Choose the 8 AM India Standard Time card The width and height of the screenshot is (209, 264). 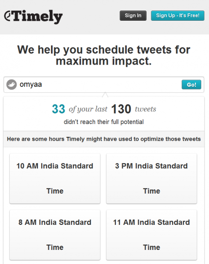55,235
